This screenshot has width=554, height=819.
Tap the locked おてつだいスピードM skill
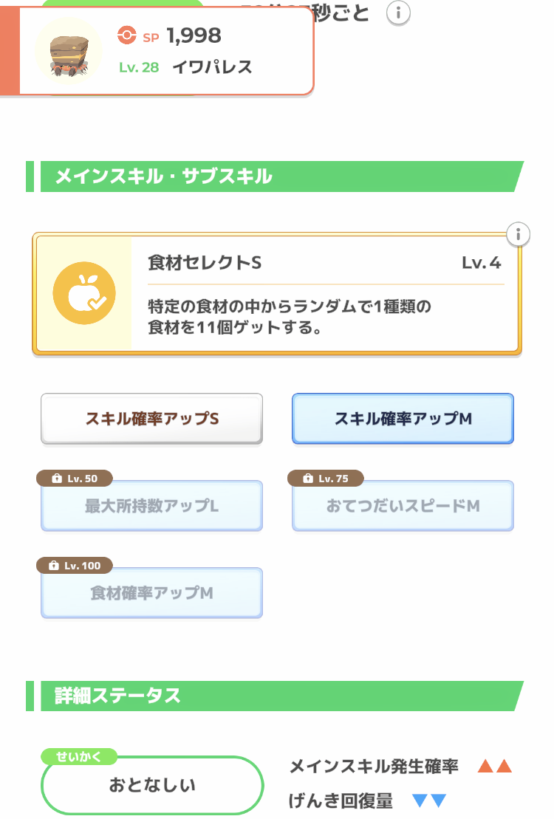click(x=403, y=507)
